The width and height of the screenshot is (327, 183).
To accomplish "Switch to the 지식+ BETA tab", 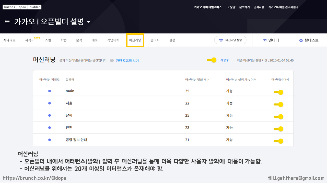I will coord(32,40).
